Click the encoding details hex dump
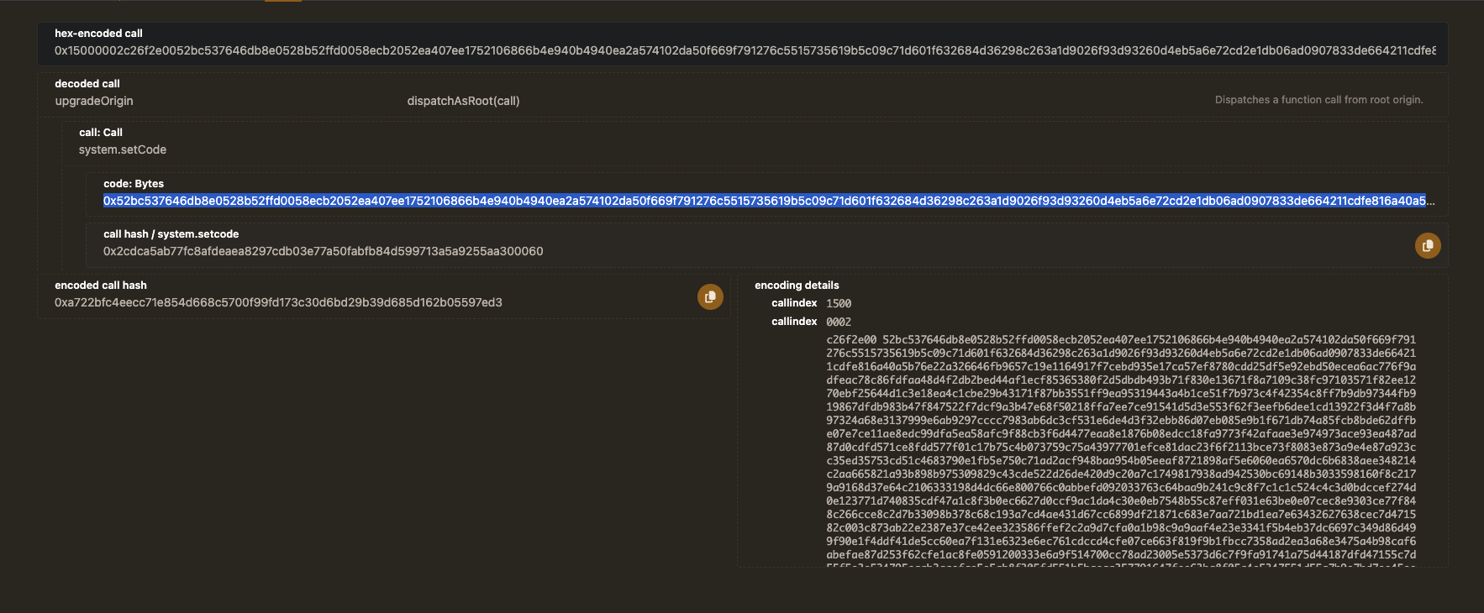1484x613 pixels. [x=1120, y=447]
